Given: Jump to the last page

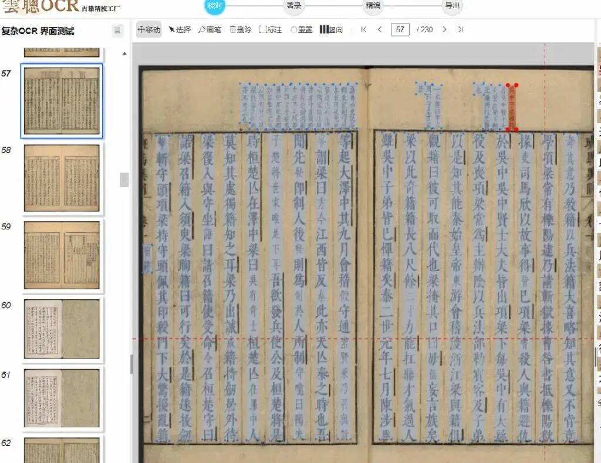Looking at the screenshot, I should point(461,29).
